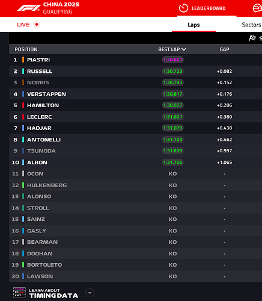Click the Leaderboard stopwatch icon
The width and height of the screenshot is (262, 301).
183,8
